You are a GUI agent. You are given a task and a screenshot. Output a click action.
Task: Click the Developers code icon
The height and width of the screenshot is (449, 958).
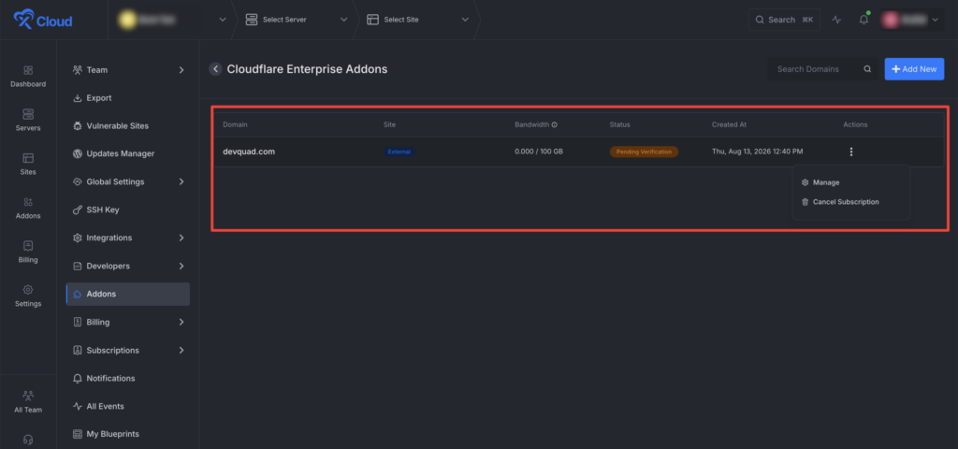(78, 266)
